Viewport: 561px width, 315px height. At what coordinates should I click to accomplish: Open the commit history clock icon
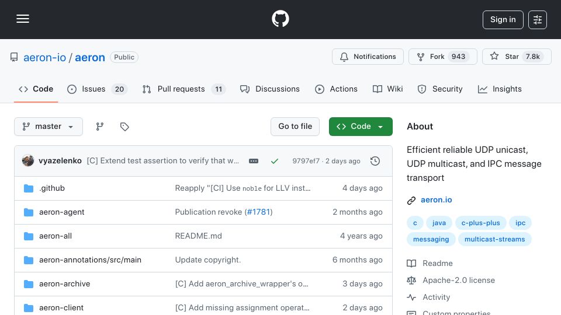(x=375, y=161)
